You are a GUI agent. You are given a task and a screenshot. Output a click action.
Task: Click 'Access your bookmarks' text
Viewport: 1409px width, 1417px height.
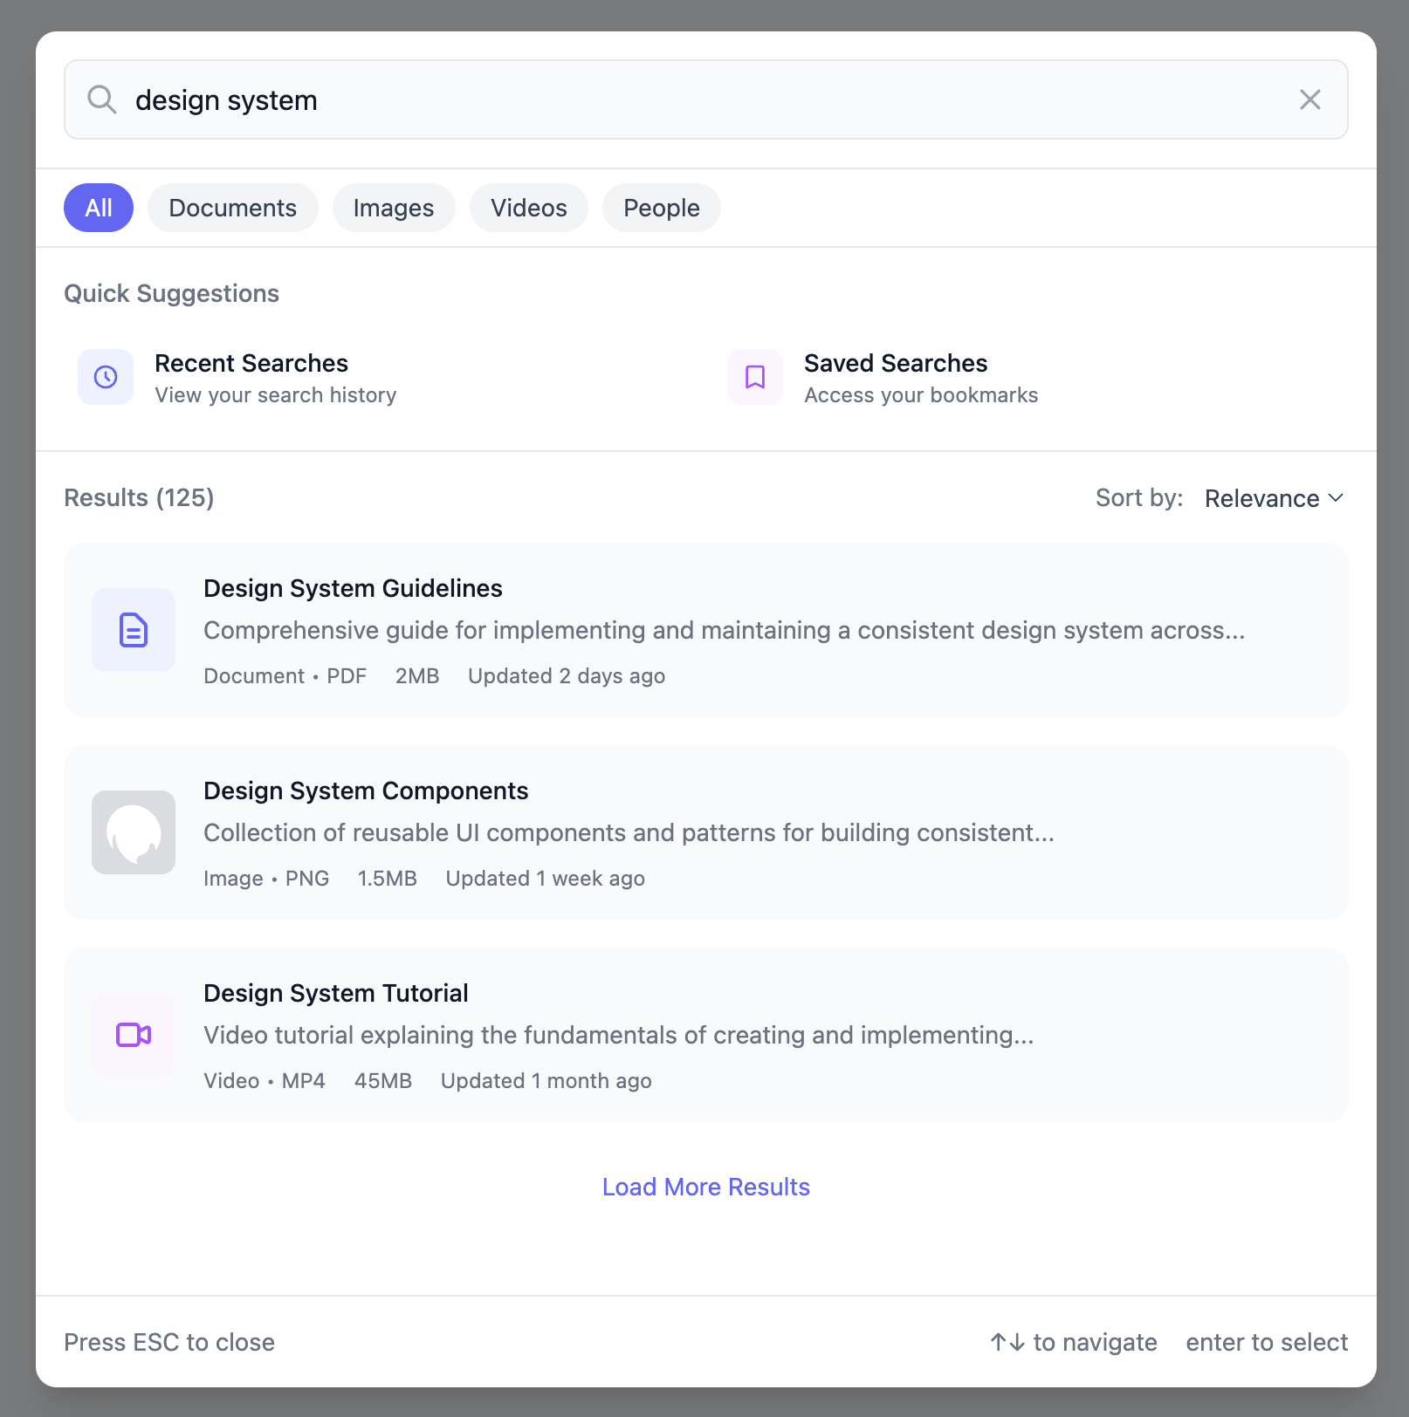click(x=921, y=395)
